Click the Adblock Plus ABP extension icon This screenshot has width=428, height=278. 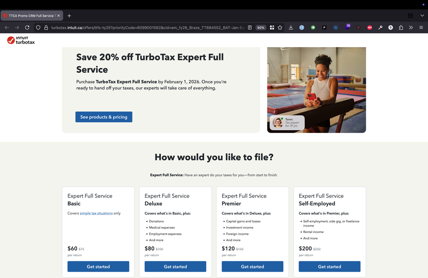click(370, 27)
